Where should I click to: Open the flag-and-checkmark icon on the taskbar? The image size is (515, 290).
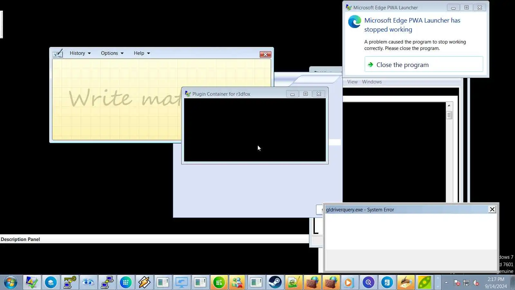(32, 283)
